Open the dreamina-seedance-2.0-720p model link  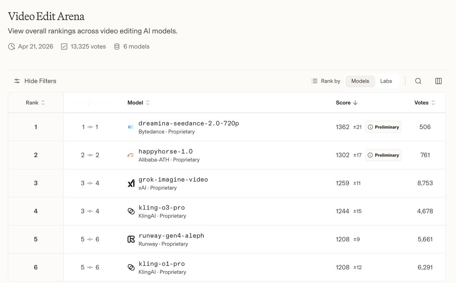[x=188, y=123]
